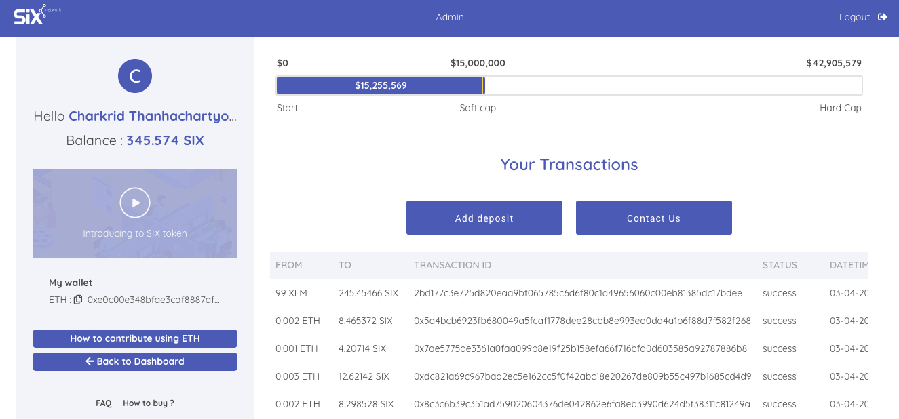Select the 0.001 ETH cell
Image resolution: width=899 pixels, height=419 pixels.
tap(297, 348)
